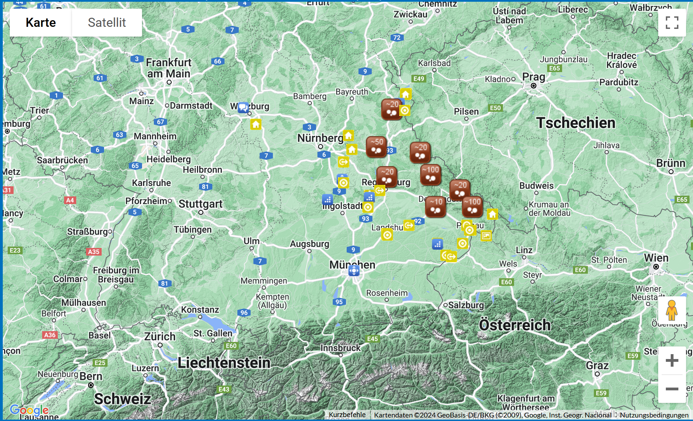
Task: Open the Kurzbefehle keyboard shortcuts link
Action: pyautogui.click(x=347, y=415)
